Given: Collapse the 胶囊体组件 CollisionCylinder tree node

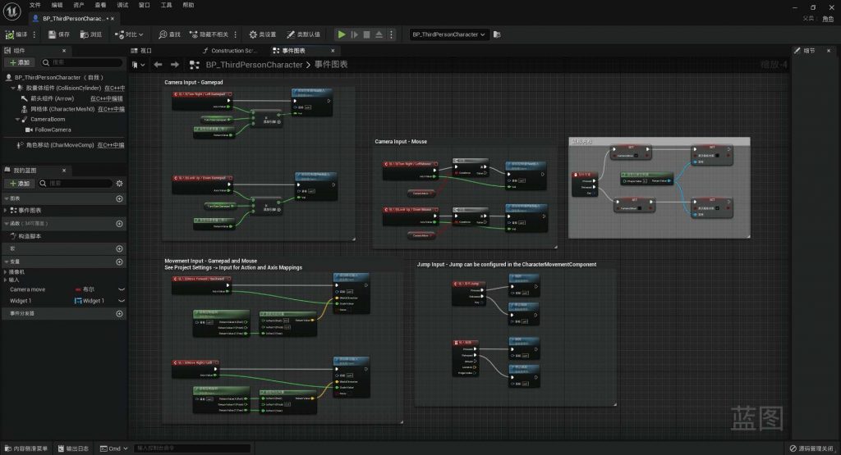Looking at the screenshot, I should coord(13,88).
